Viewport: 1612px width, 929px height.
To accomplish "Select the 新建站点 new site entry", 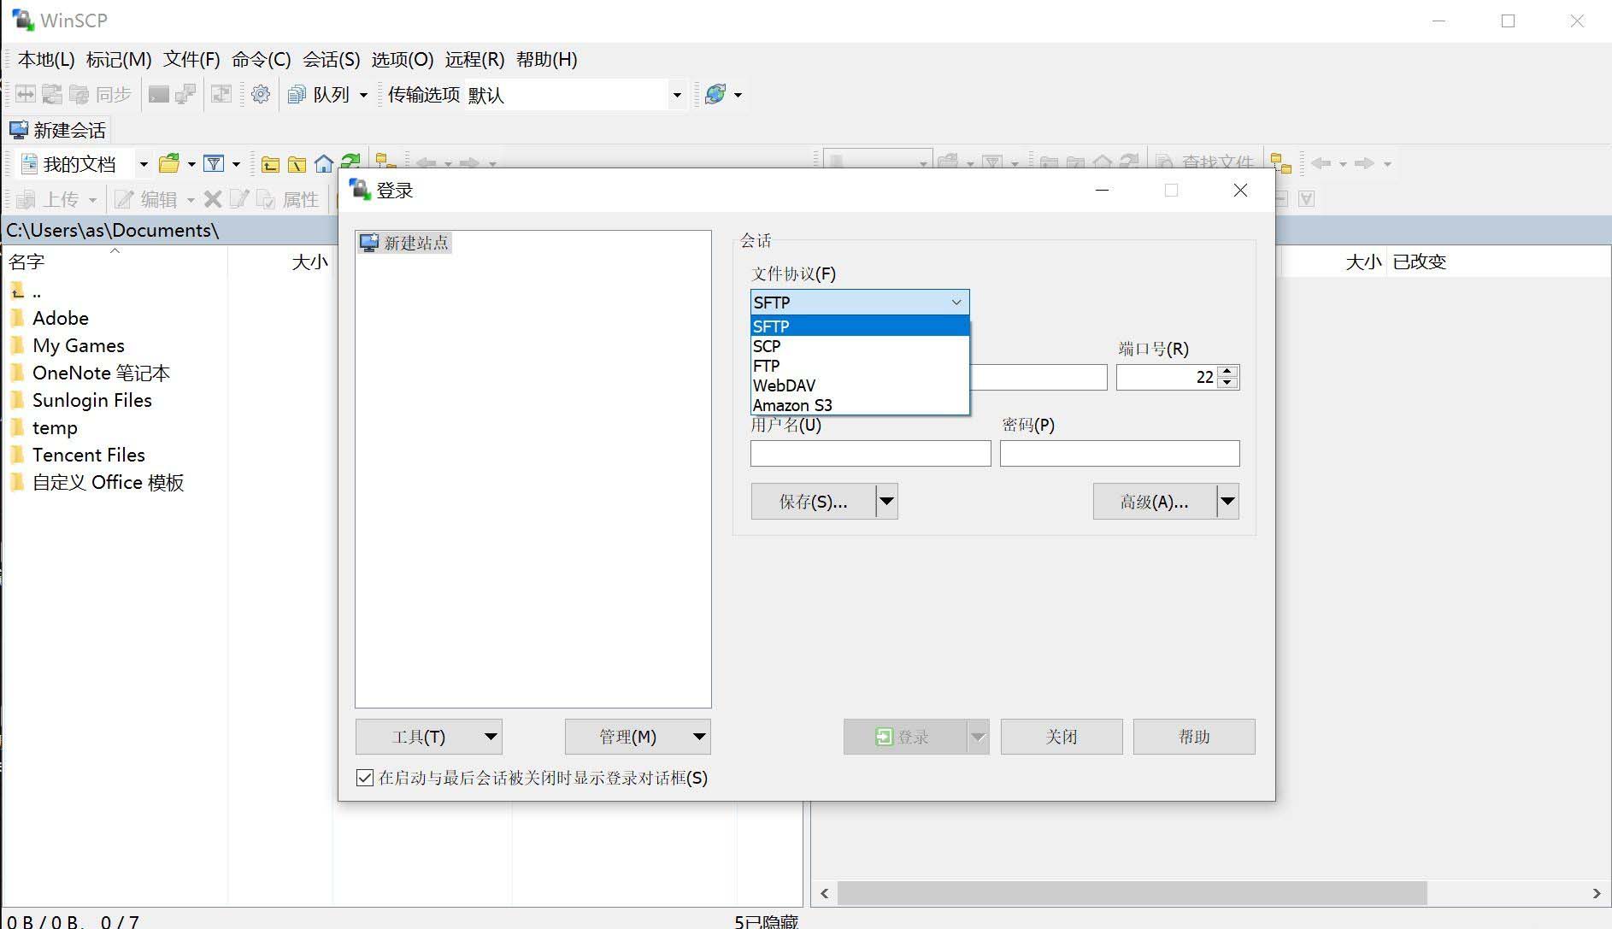I will pos(404,243).
